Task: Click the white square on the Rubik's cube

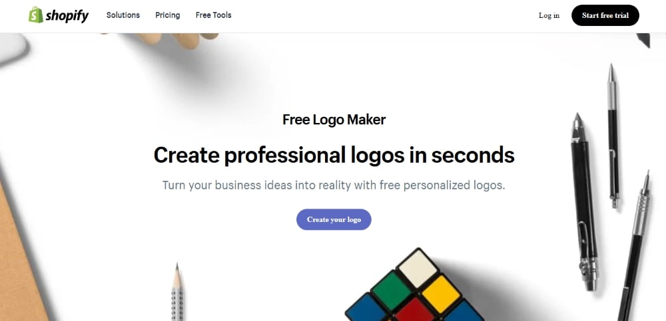Action: pos(418,268)
